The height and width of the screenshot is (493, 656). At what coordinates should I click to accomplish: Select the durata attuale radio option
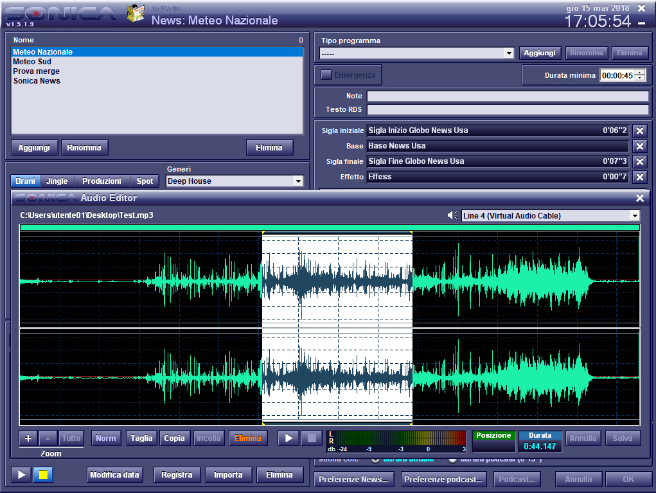[375, 460]
